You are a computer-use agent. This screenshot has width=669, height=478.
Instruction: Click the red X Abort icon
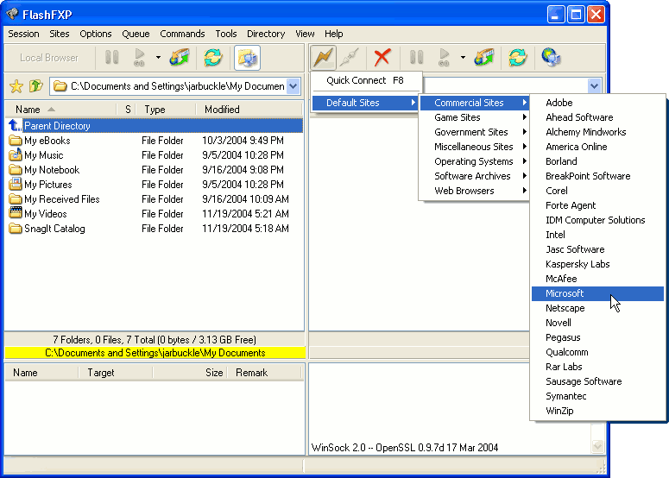382,58
